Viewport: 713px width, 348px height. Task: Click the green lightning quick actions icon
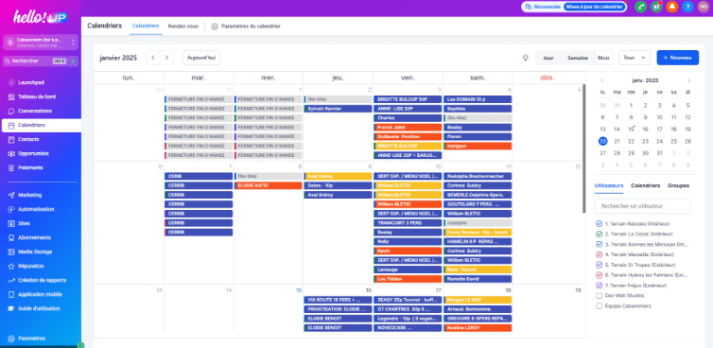73,61
